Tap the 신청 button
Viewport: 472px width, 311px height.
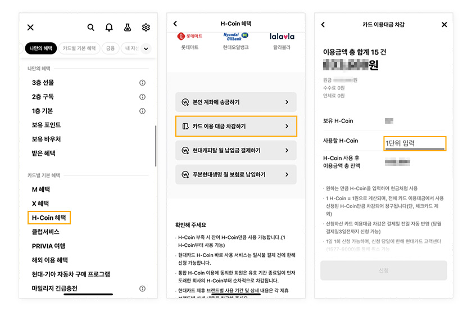tap(383, 271)
